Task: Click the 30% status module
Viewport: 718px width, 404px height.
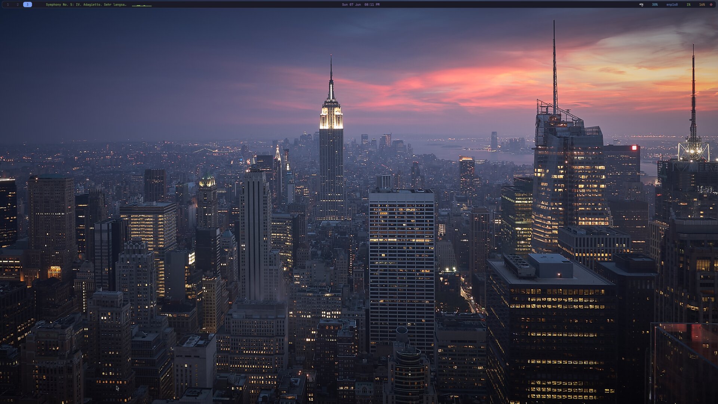Action: coord(655,4)
